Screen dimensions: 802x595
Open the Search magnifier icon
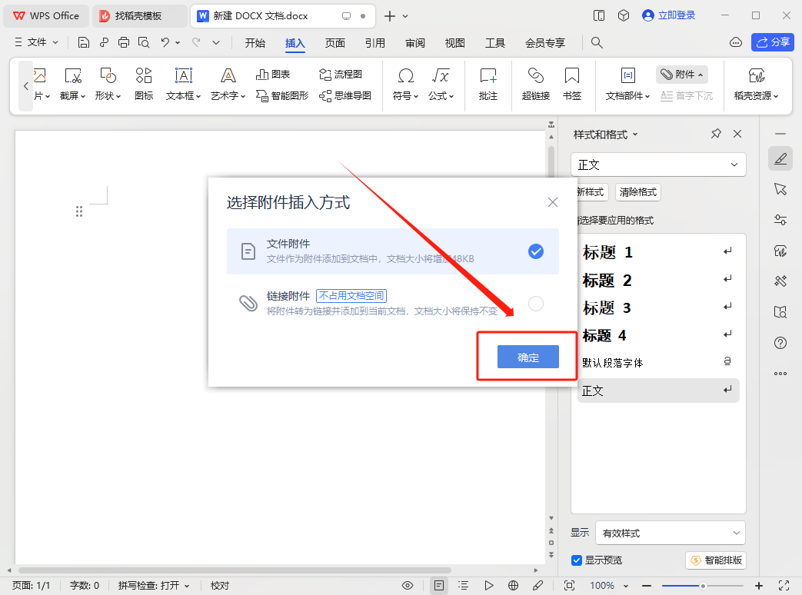[597, 42]
